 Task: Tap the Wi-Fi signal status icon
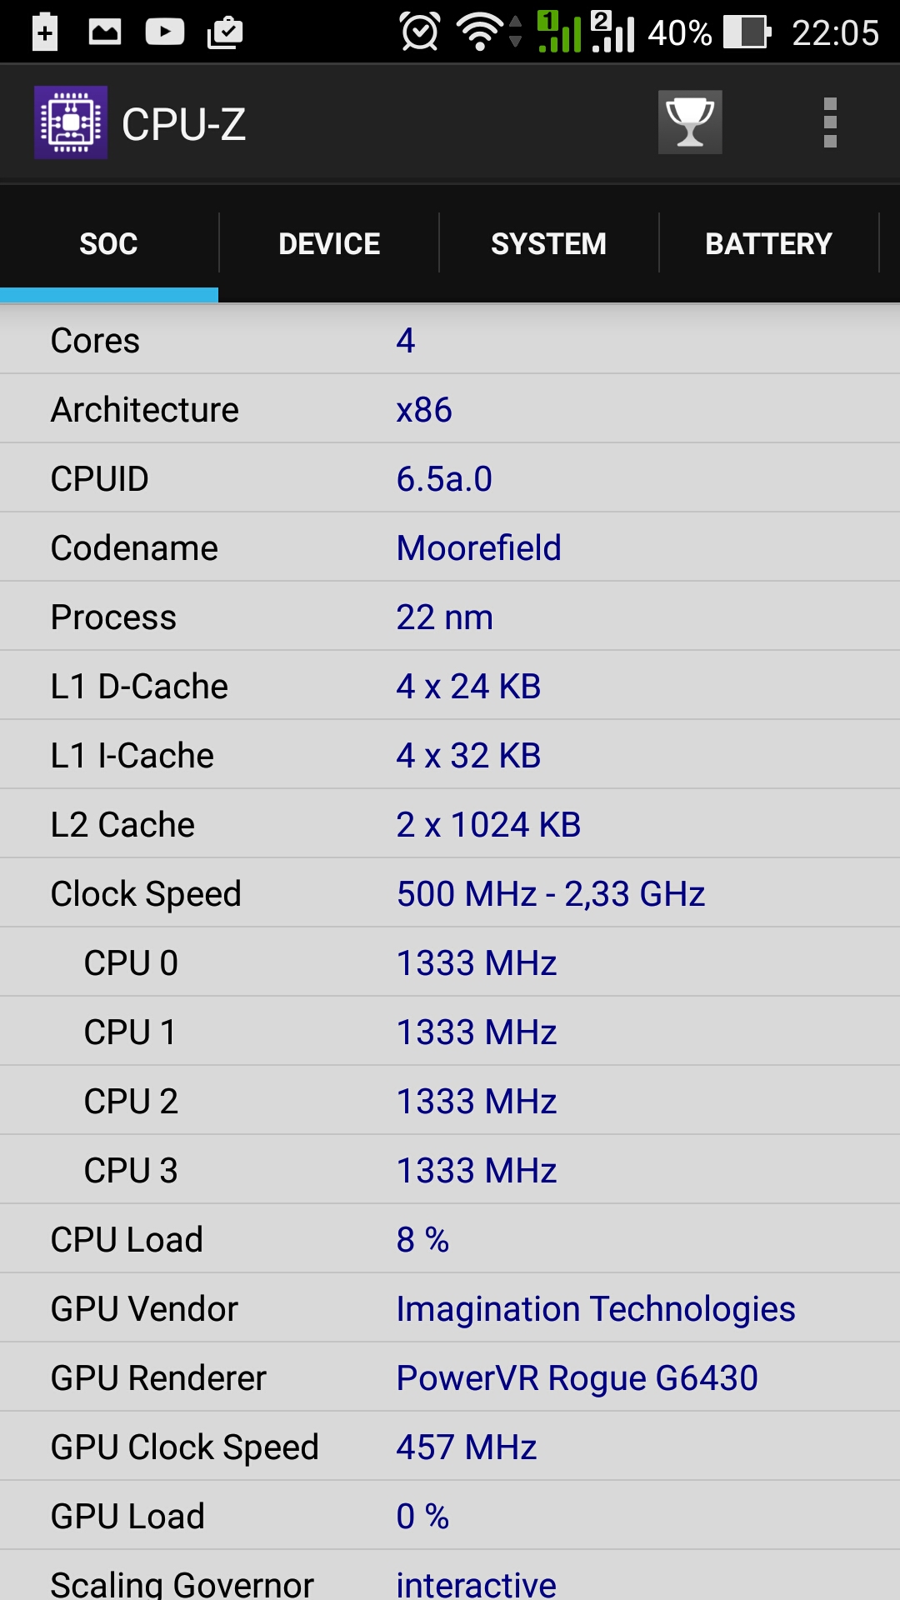(481, 32)
